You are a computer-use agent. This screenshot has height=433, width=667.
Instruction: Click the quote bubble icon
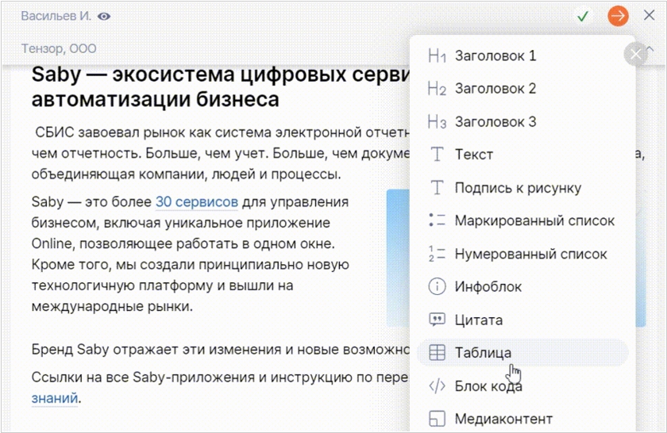(x=437, y=320)
